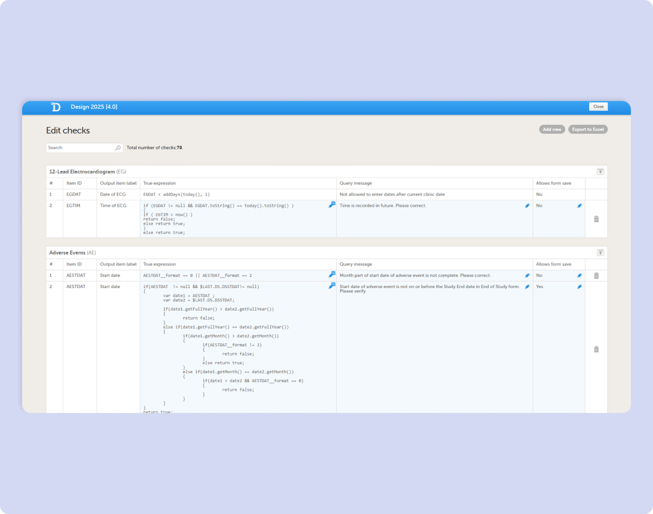
Task: Click the search magnifier icon
Action: (118, 148)
